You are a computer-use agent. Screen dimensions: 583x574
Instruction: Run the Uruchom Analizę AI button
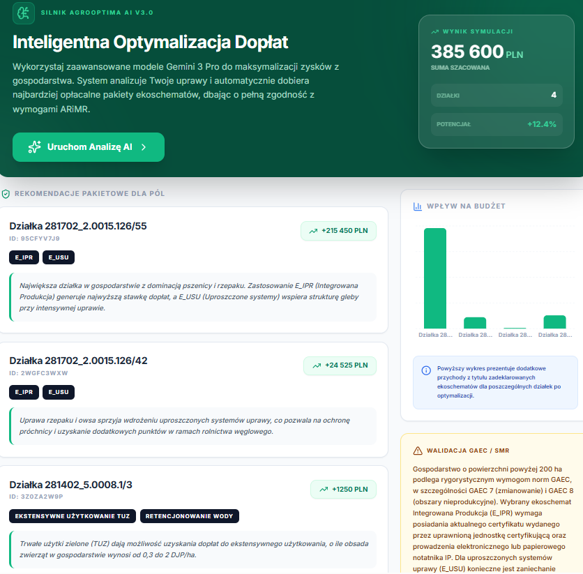[89, 147]
